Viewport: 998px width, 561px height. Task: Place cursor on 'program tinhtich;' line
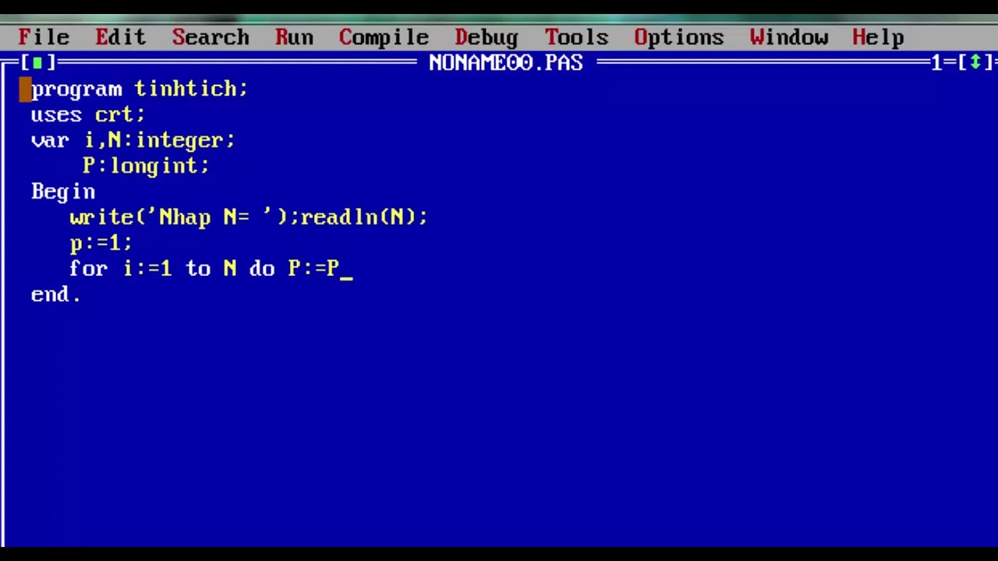click(x=139, y=89)
